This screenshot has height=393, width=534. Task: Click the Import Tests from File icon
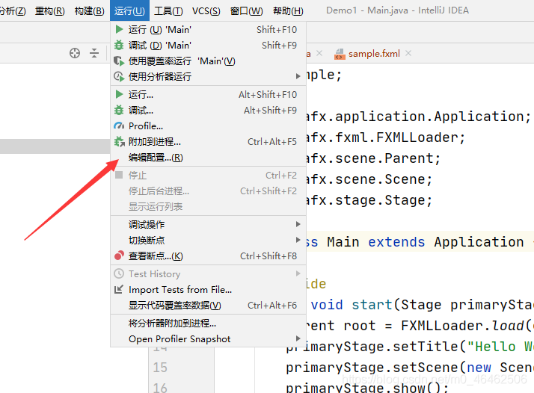[x=118, y=290]
